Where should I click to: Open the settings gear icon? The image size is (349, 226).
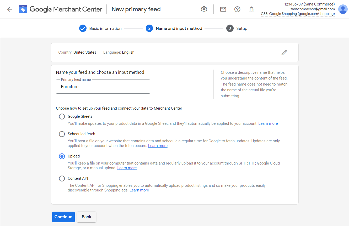click(x=204, y=9)
